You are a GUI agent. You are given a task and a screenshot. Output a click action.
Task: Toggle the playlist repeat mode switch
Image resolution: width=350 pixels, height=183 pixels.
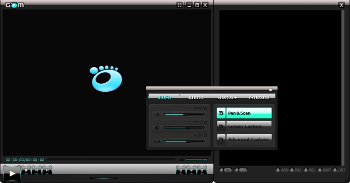point(226,170)
